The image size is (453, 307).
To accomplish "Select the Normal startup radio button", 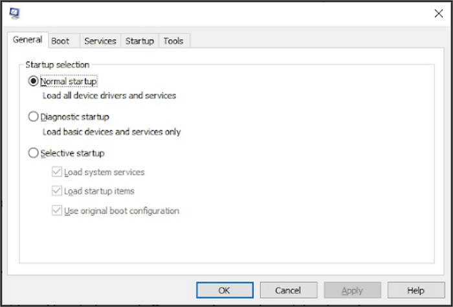I will [34, 82].
